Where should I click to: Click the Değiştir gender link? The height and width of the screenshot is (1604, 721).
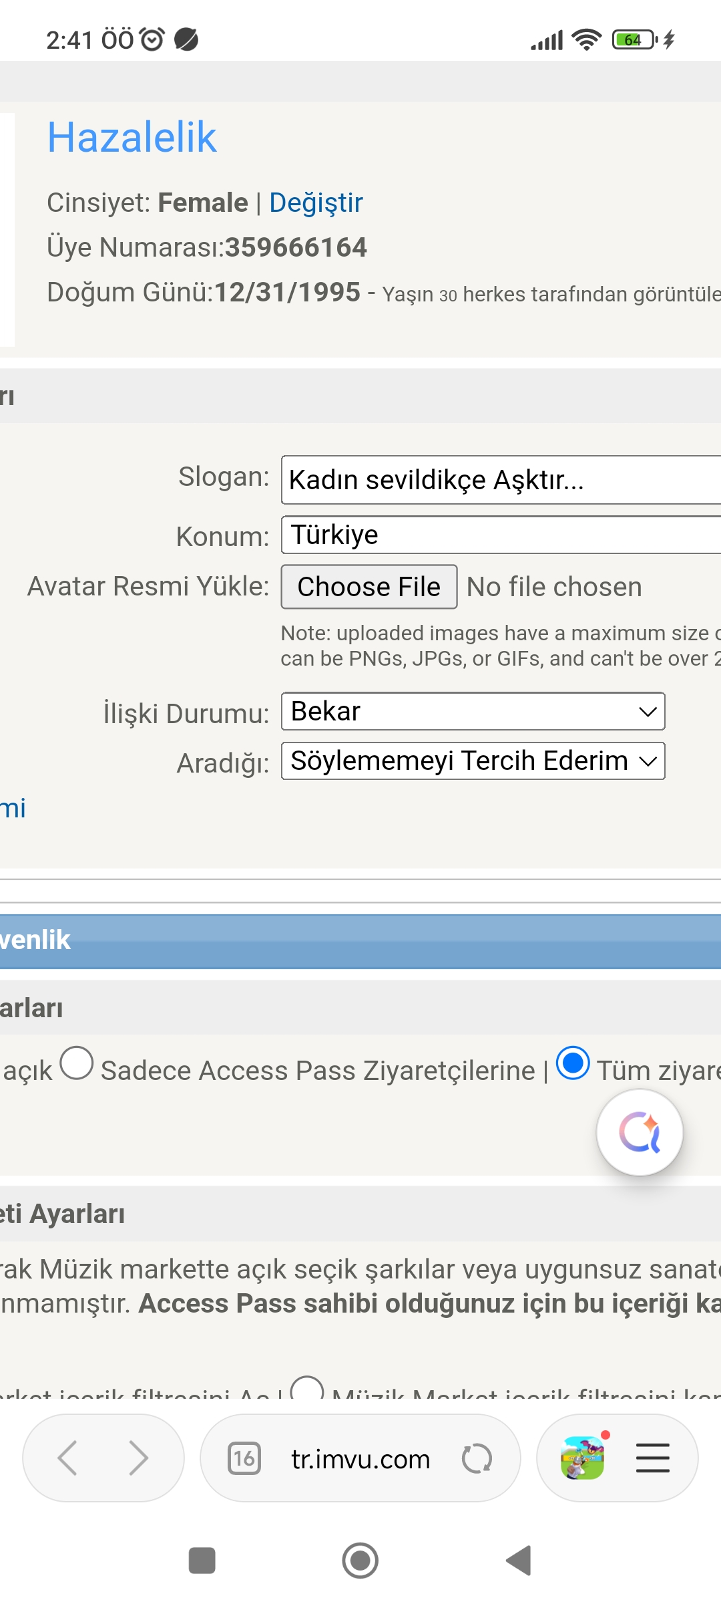point(316,203)
